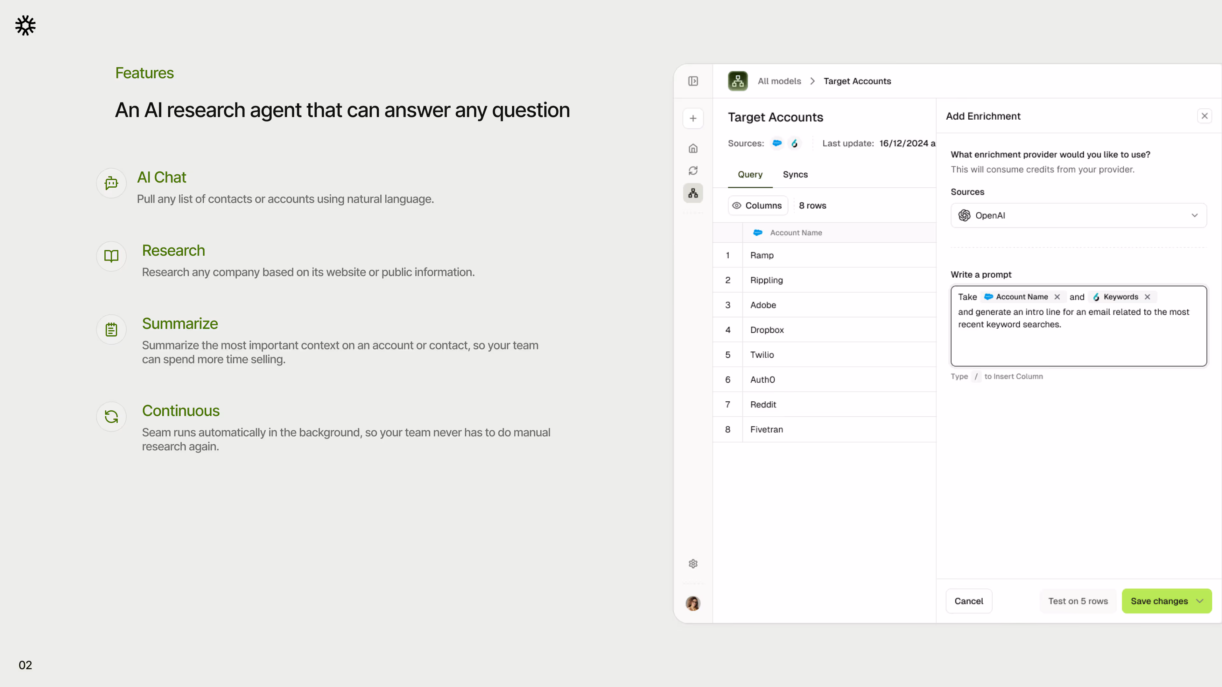Image resolution: width=1222 pixels, height=687 pixels.
Task: Click the Salesforce source icon
Action: tap(777, 143)
